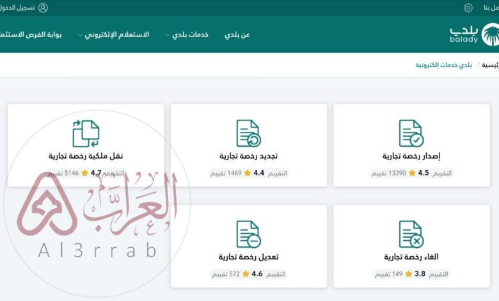The image size is (499, 301).
Task: Click the تجديد رخصة تجارية renew document icon
Action: pos(249,133)
